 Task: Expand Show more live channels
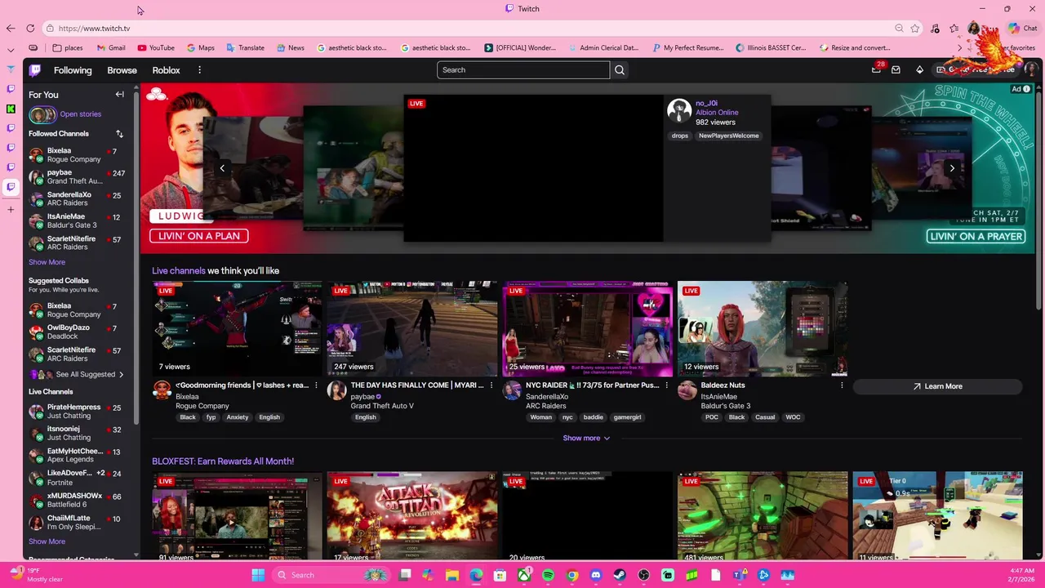coord(586,439)
